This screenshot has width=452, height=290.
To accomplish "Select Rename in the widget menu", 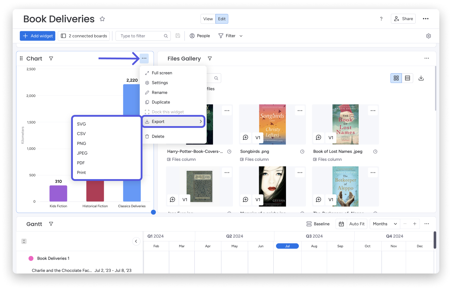I will 173,93.
